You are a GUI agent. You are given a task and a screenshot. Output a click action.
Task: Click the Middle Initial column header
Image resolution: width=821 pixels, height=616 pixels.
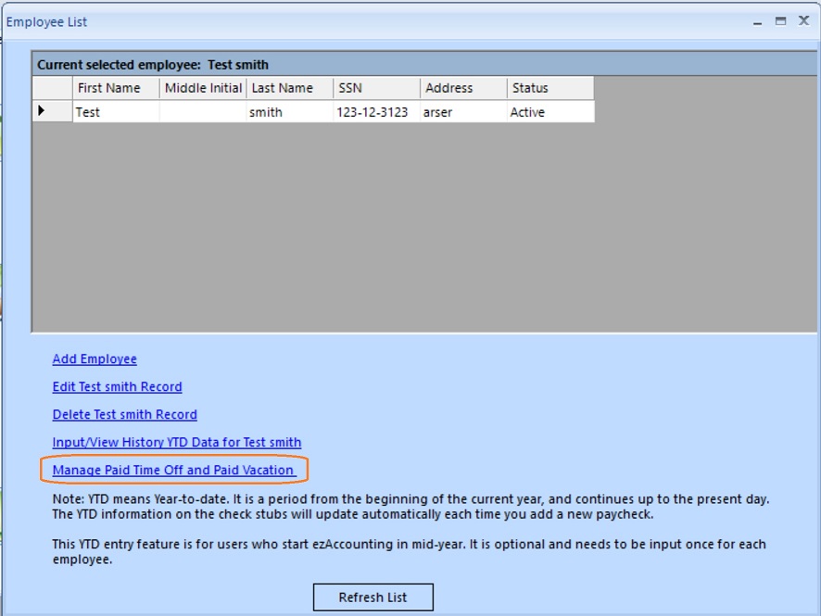coord(203,88)
